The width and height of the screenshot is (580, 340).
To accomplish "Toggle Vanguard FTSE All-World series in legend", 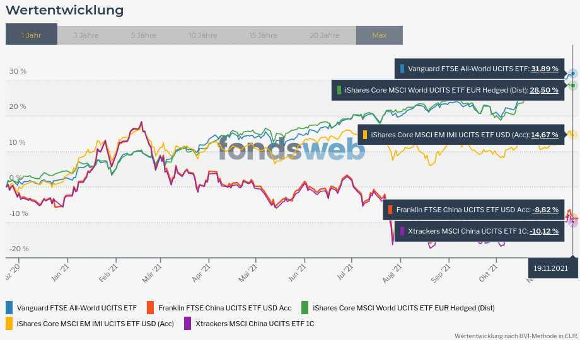I will coord(77,308).
